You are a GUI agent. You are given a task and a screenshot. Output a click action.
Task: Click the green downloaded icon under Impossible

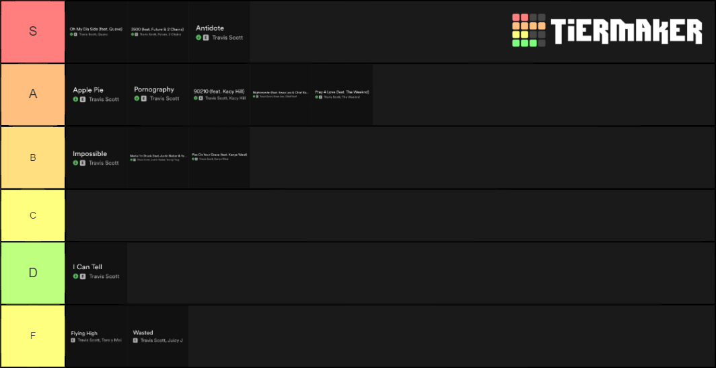[x=75, y=163]
